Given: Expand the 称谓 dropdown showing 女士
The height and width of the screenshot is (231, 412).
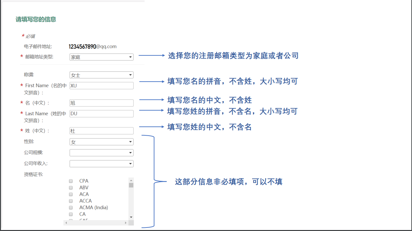Looking at the screenshot, I should pos(101,75).
